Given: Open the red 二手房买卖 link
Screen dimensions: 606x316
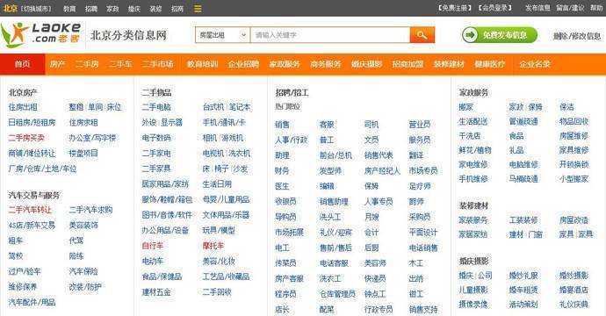Looking at the screenshot, I should (x=26, y=138).
